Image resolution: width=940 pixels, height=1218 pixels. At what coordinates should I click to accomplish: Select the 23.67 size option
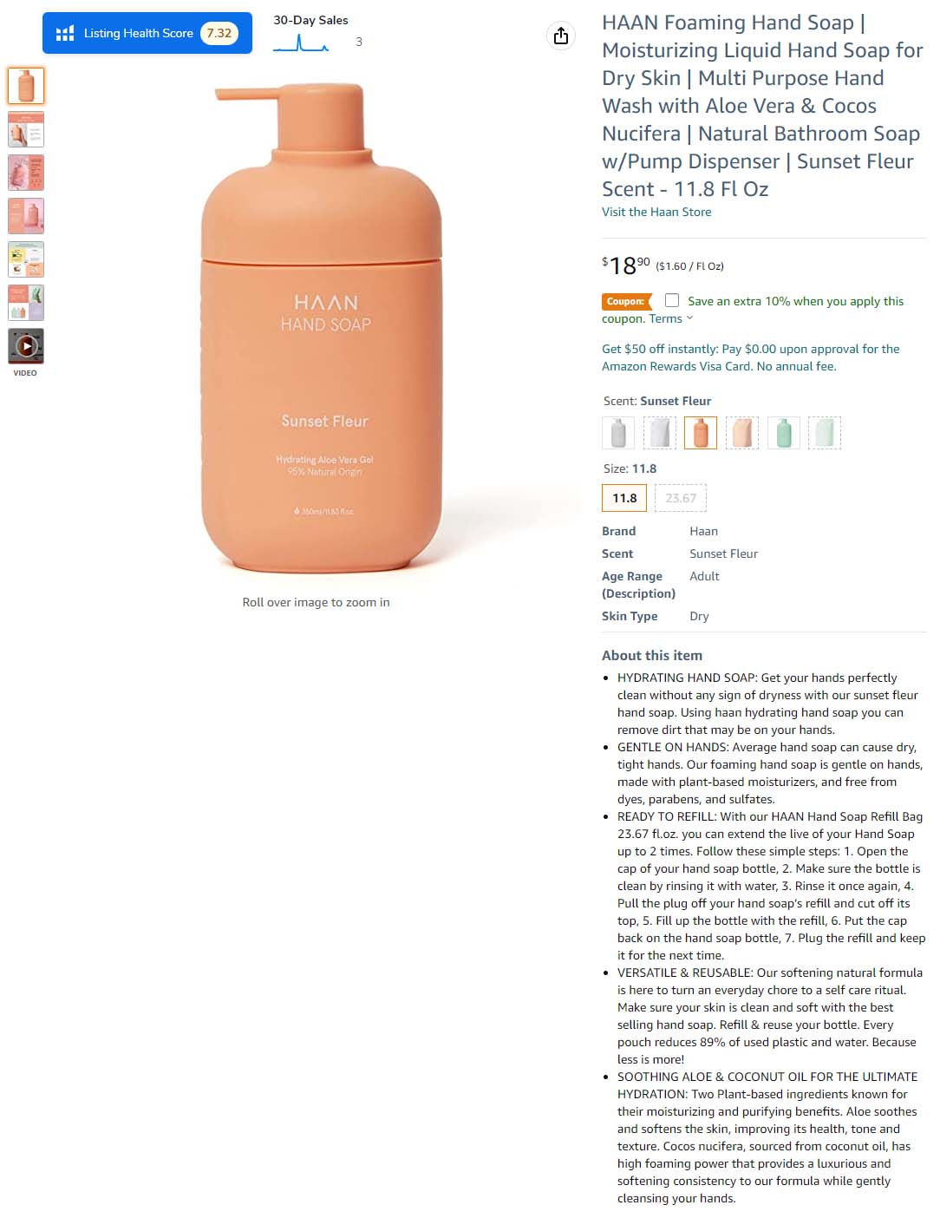pos(681,498)
